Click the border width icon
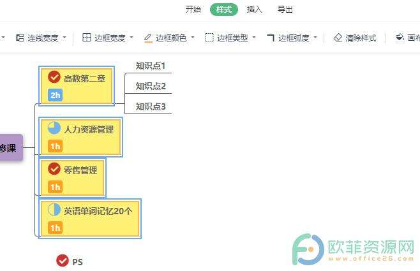The width and height of the screenshot is (420, 271). click(x=87, y=38)
